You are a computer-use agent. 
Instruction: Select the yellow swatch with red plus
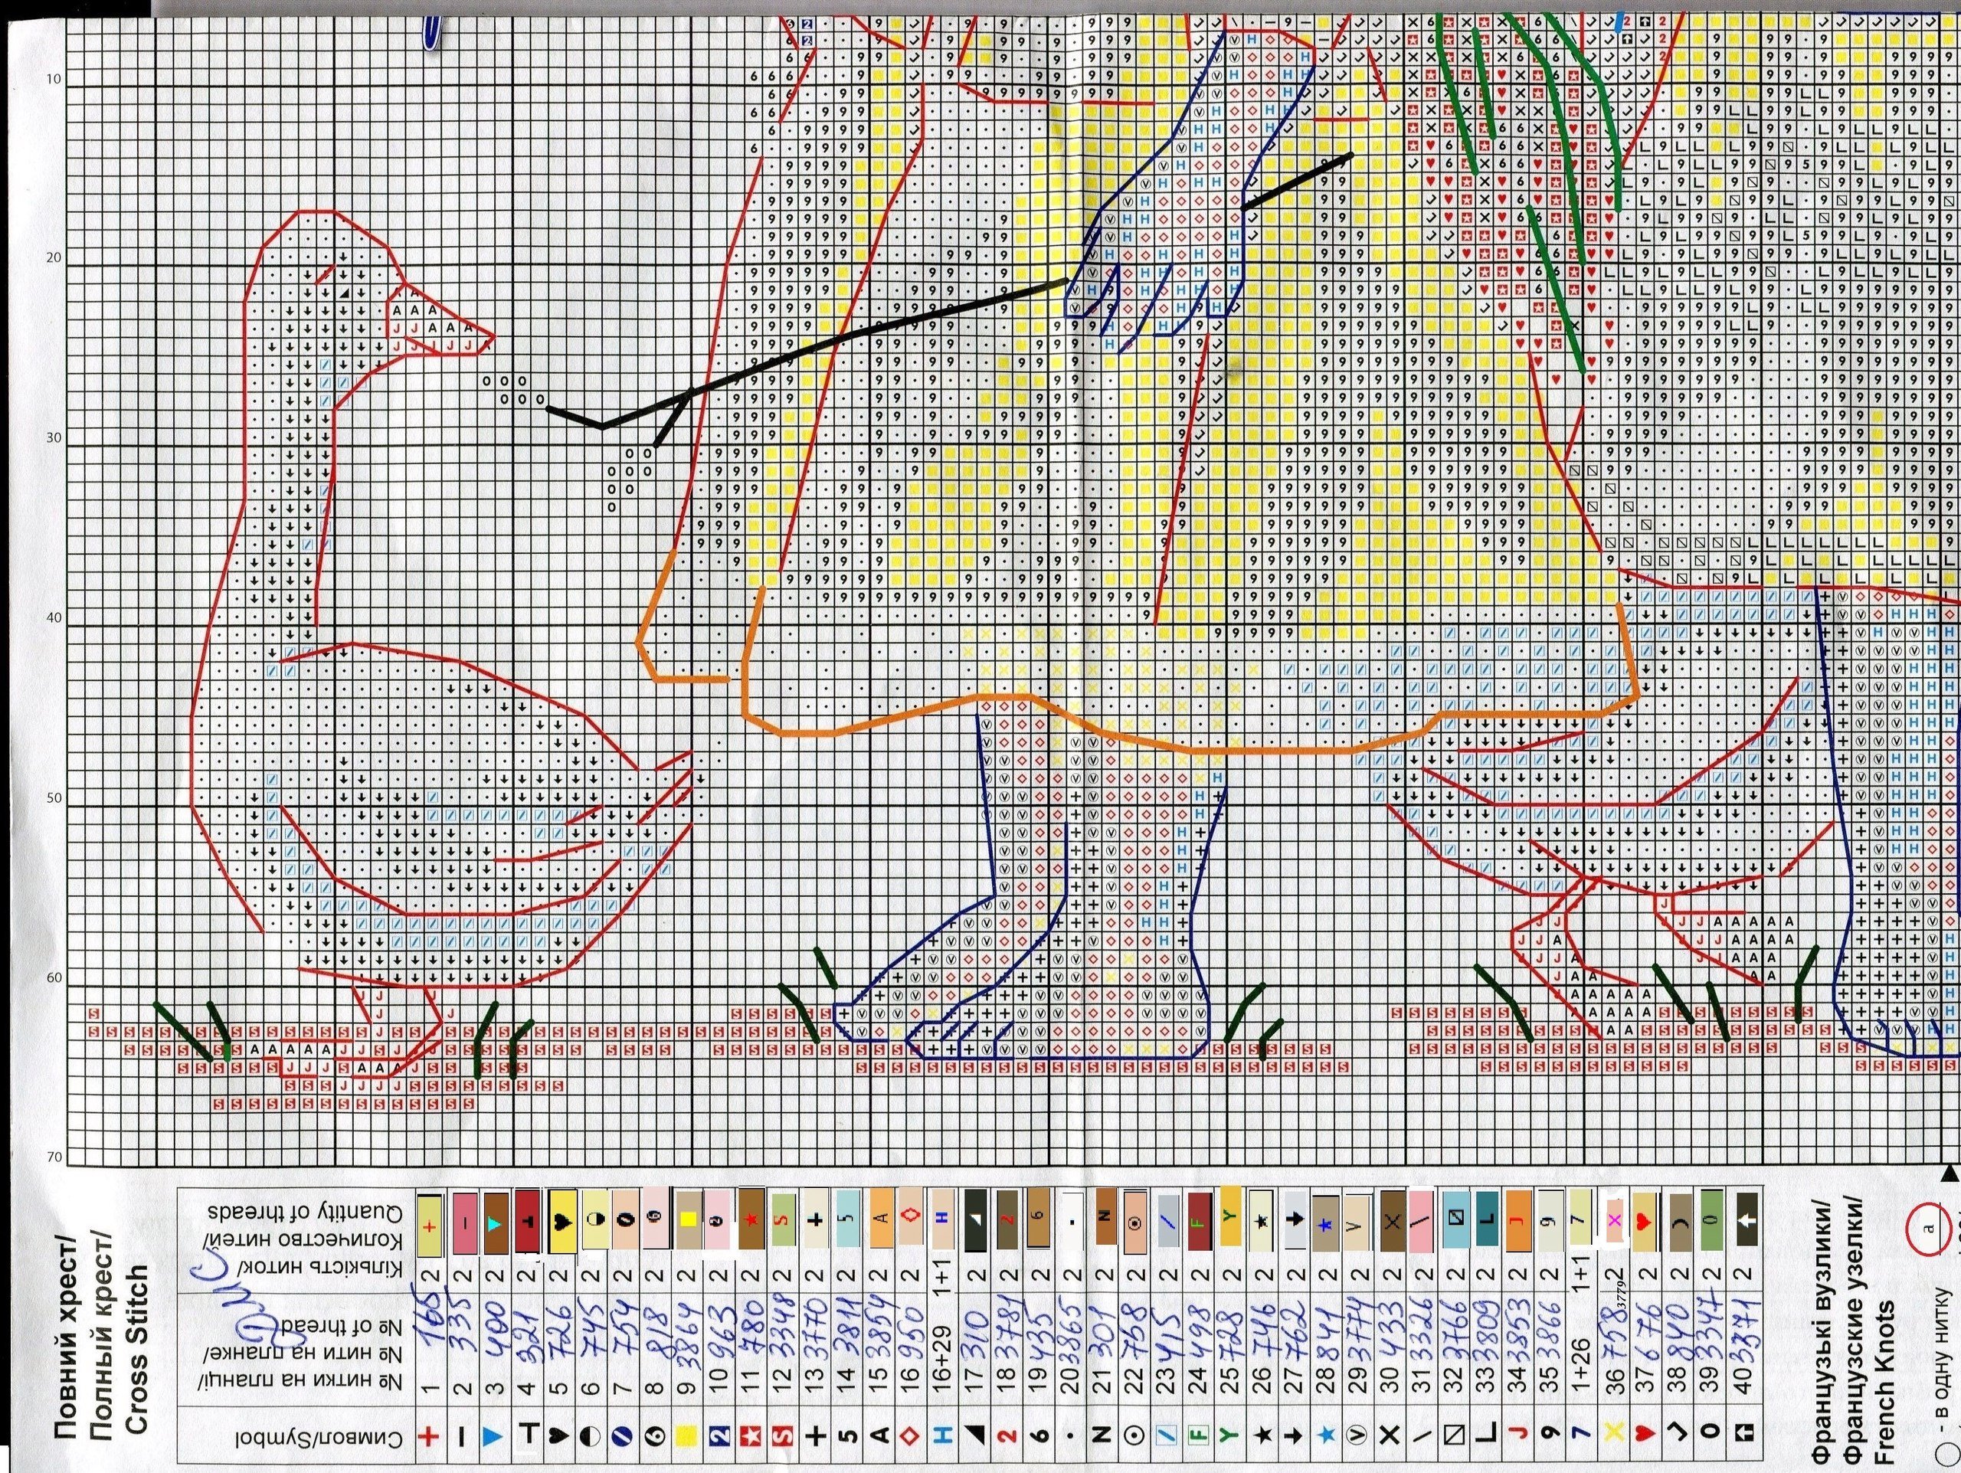430,1224
